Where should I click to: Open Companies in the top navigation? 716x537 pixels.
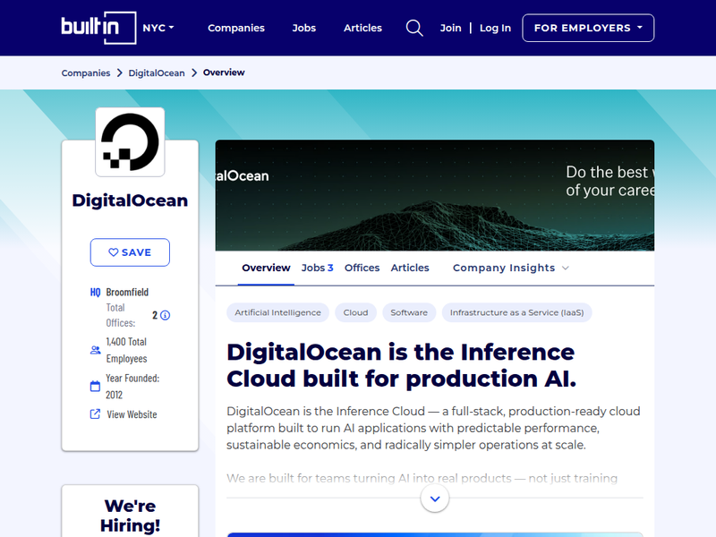click(x=236, y=28)
